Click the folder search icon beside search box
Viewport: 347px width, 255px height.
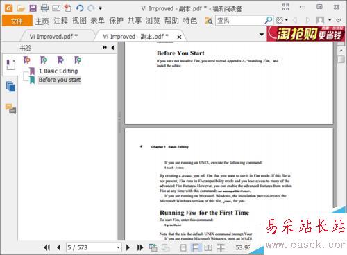coord(209,21)
